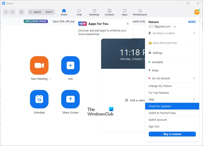The image size is (203, 146).
Task: Open the history clock icon in the toolbar
Action: point(21,12)
